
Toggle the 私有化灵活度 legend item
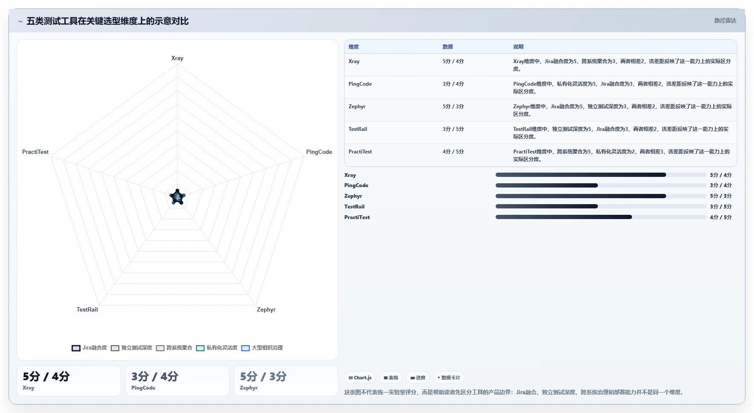click(x=217, y=348)
